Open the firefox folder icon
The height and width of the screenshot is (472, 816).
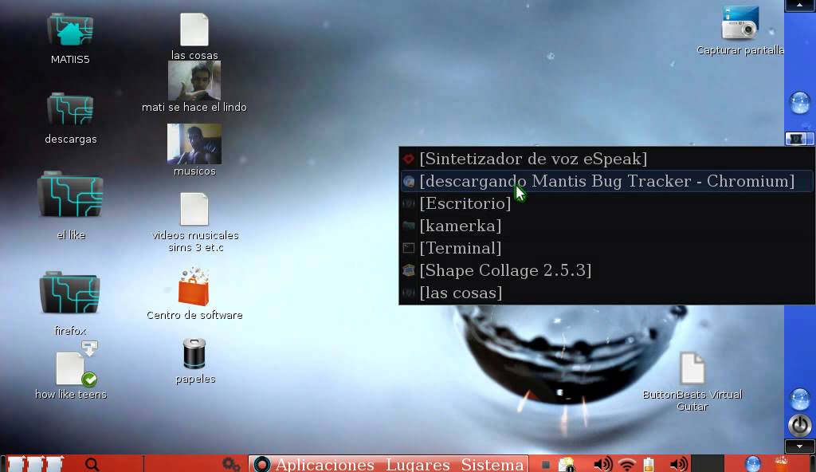(x=70, y=293)
